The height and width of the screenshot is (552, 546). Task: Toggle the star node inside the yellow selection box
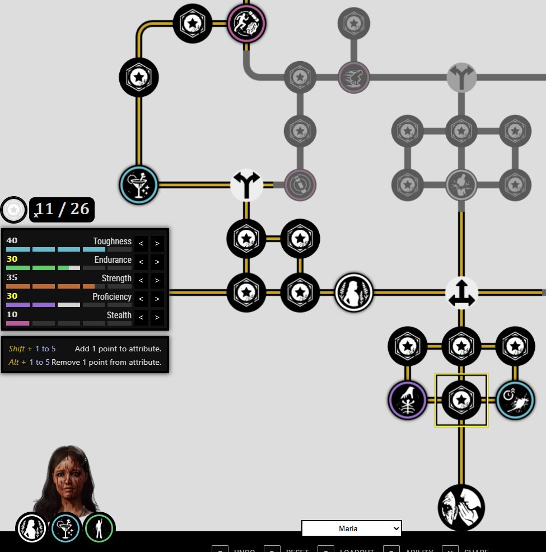(461, 400)
